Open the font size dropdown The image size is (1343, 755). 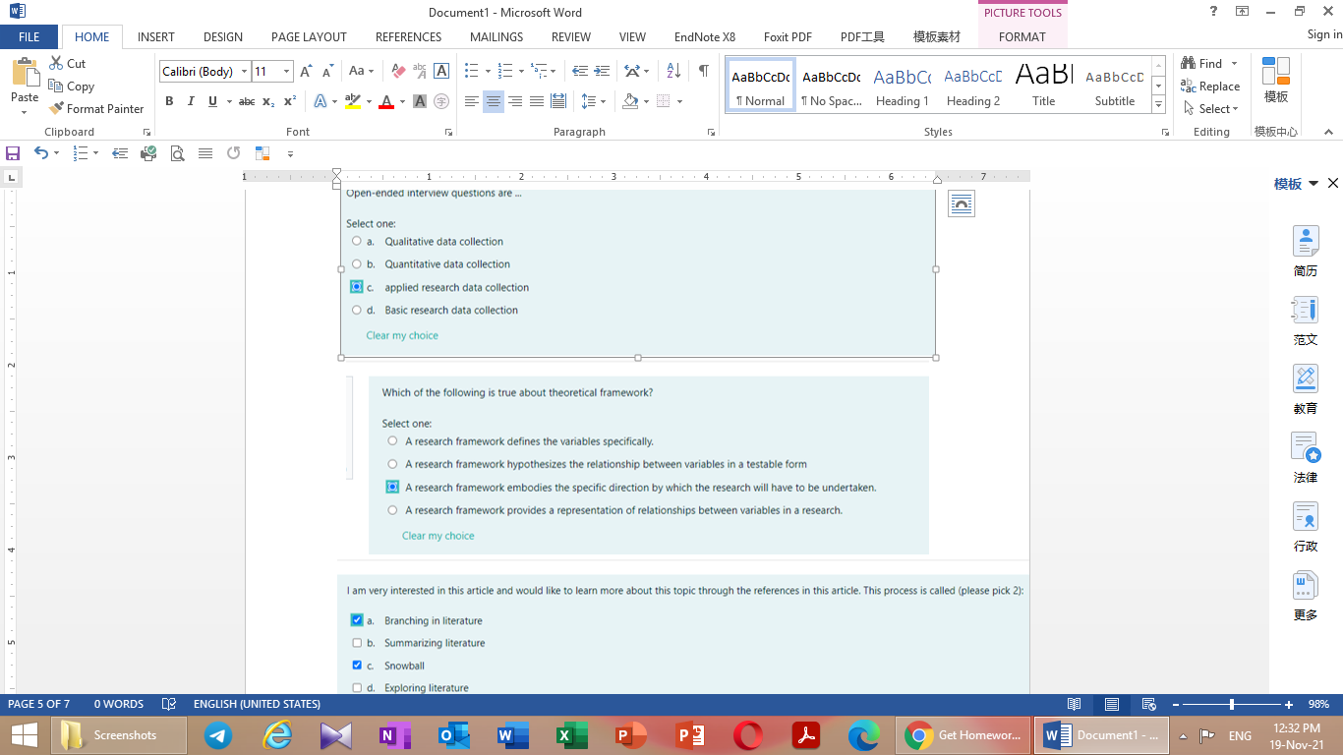[x=285, y=71]
